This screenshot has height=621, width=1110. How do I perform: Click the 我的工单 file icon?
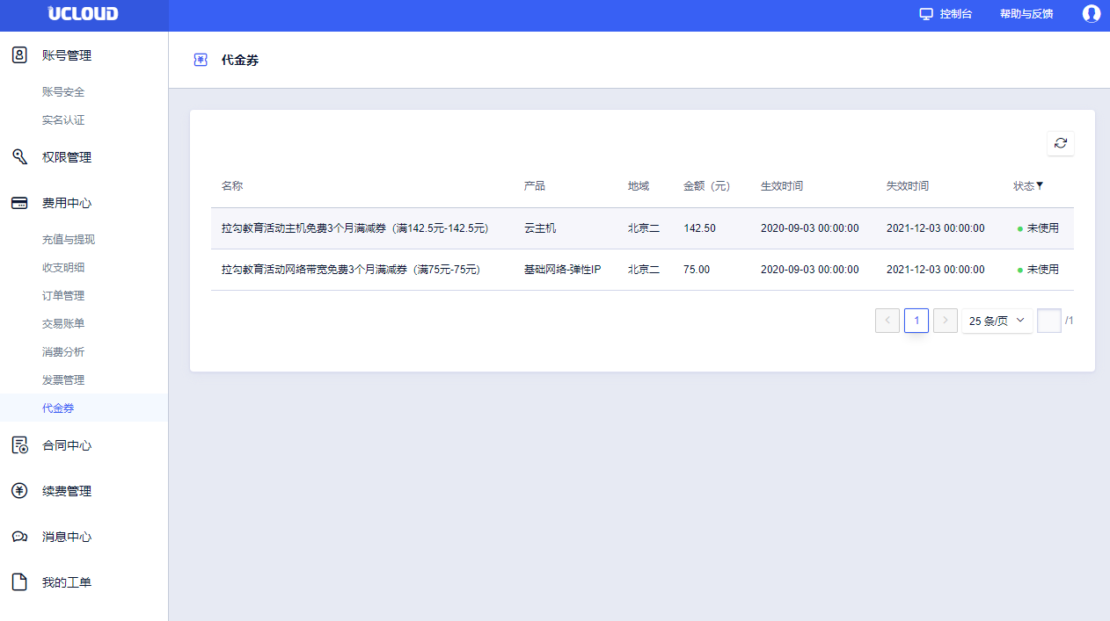click(x=19, y=582)
